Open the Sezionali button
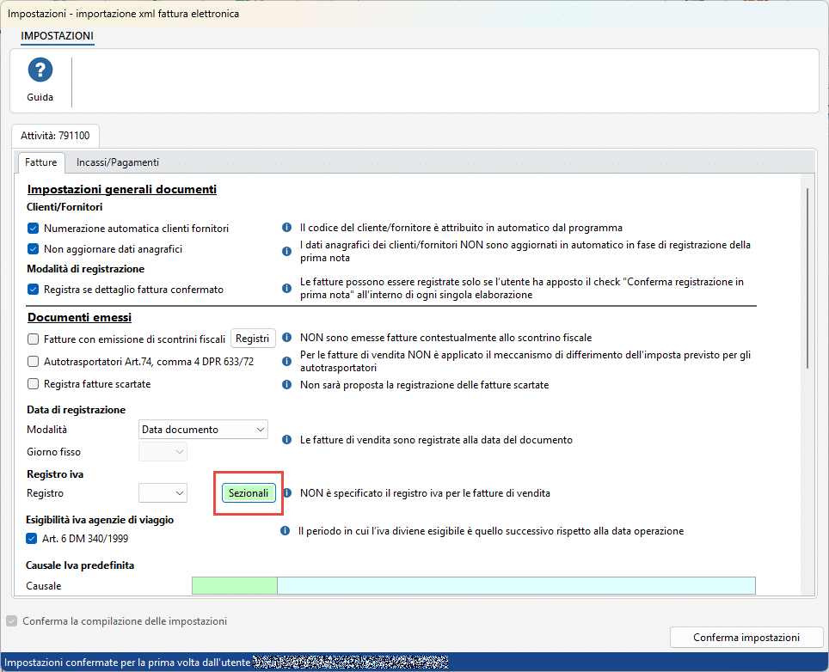 point(249,493)
